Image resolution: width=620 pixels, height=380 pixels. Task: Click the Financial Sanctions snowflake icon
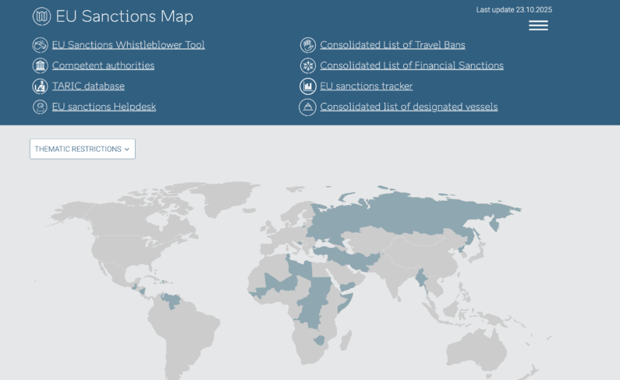coord(307,65)
